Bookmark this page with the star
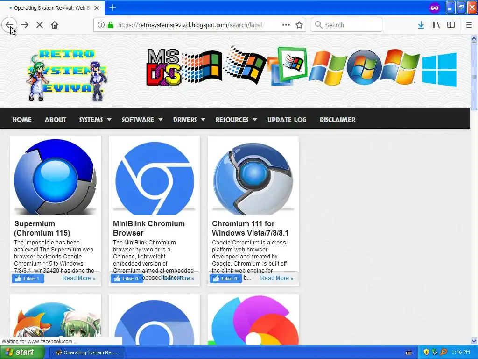This screenshot has width=478, height=359. 299,25
